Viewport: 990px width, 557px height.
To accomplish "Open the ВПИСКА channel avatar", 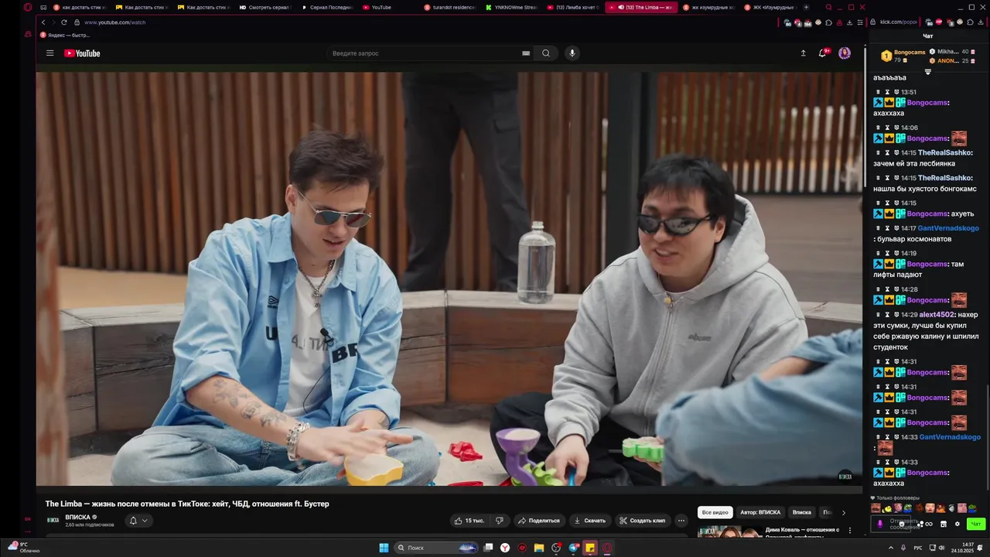I will [x=53, y=521].
